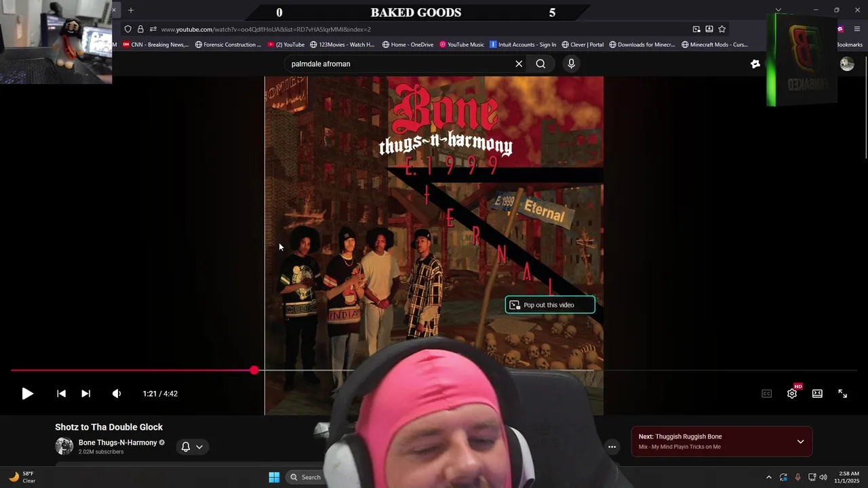The width and height of the screenshot is (868, 488).
Task: Open the list all tabs dropdown
Action: (x=778, y=10)
